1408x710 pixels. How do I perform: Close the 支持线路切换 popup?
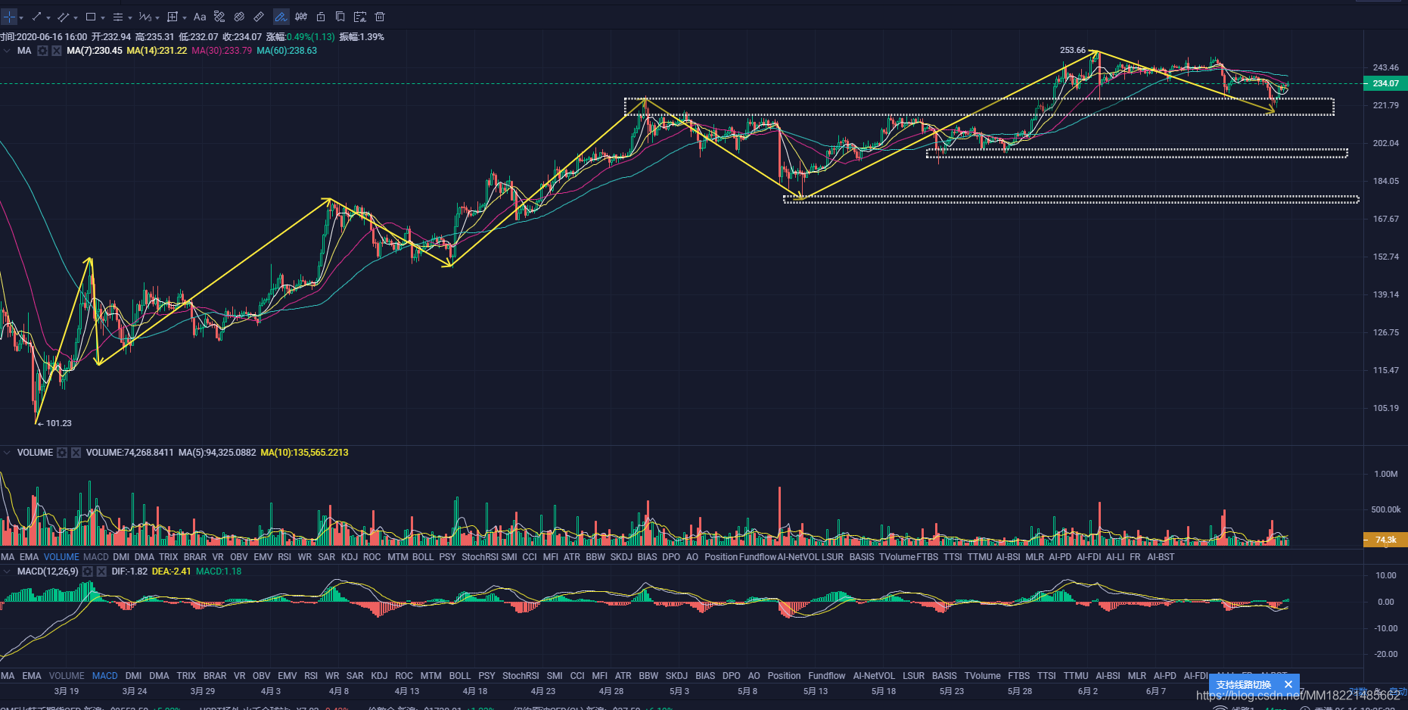tap(1288, 684)
